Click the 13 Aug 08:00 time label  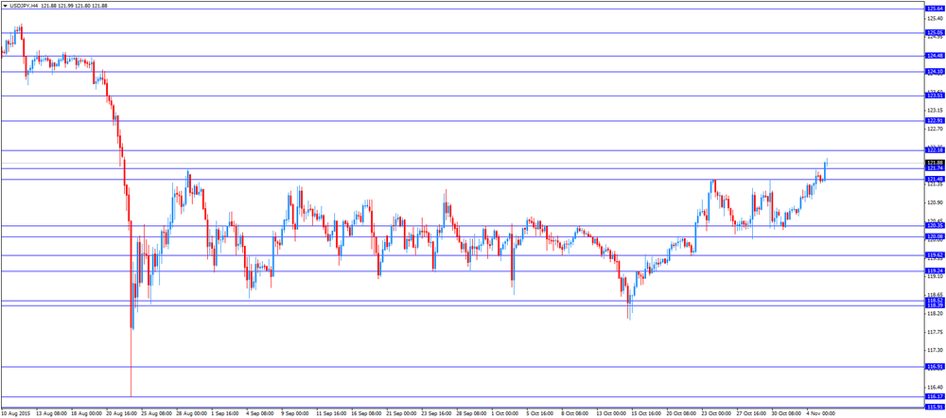coord(51,414)
